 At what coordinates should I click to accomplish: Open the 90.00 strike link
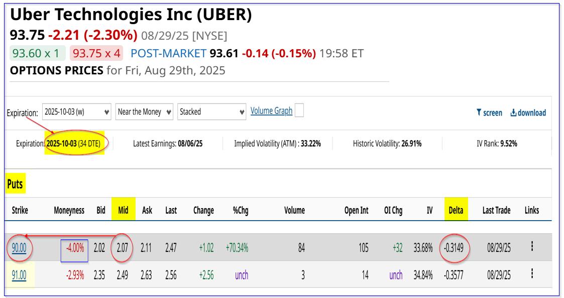[x=19, y=248]
